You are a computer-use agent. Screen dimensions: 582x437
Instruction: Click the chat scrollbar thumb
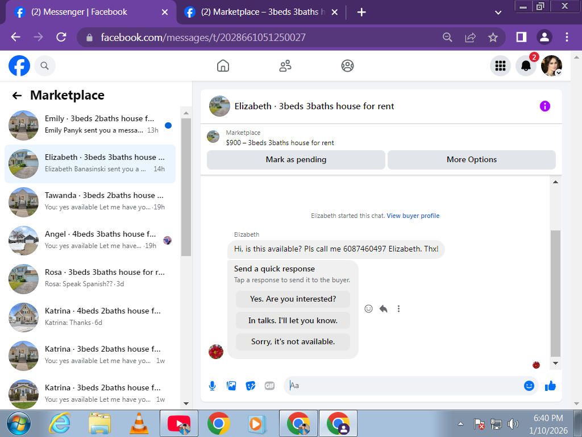pos(555,294)
